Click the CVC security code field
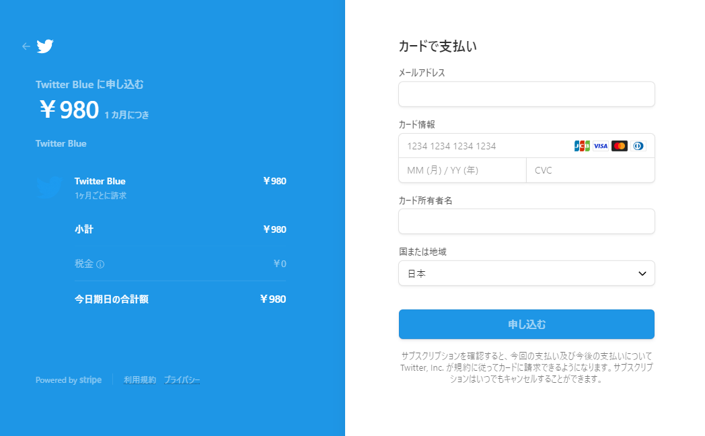Image resolution: width=705 pixels, height=436 pixels. click(x=590, y=170)
